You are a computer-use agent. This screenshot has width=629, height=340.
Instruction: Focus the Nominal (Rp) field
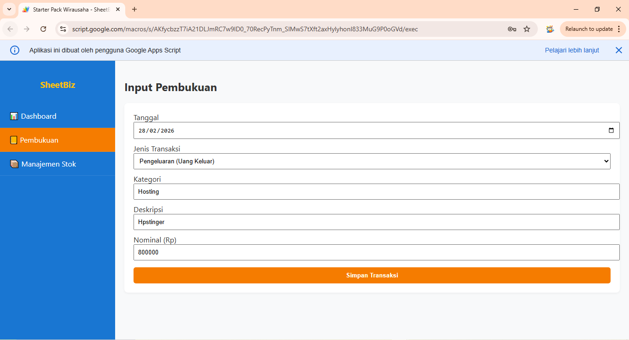click(376, 253)
